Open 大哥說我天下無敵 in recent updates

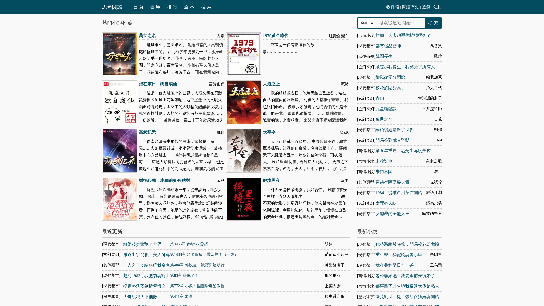pos(140,297)
